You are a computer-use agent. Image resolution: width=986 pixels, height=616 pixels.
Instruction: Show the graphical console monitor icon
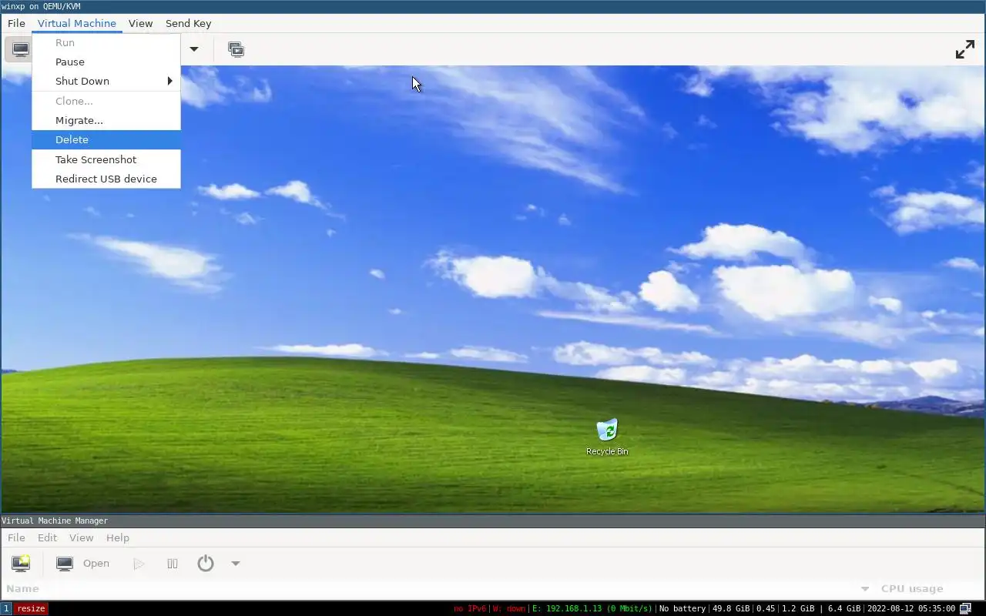[20, 49]
